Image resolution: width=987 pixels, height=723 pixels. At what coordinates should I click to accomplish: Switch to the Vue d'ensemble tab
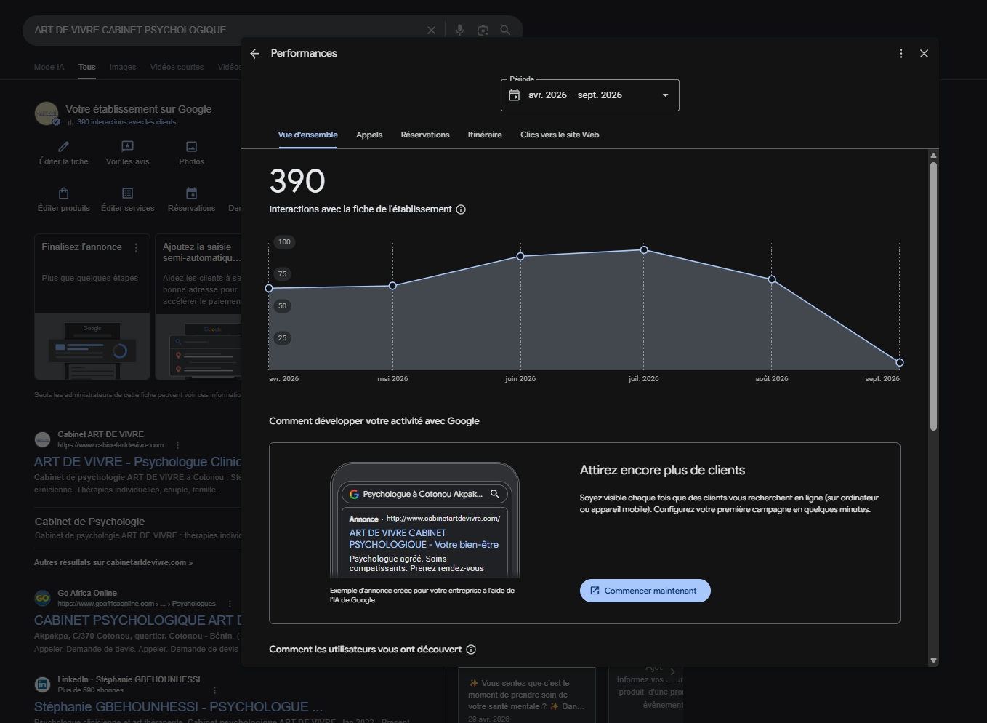307,135
